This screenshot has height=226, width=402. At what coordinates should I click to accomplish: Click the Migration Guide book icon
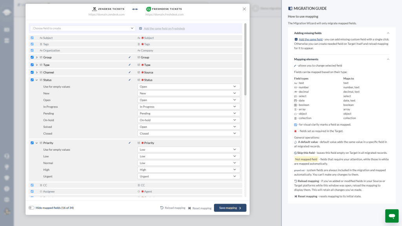pos(290,9)
